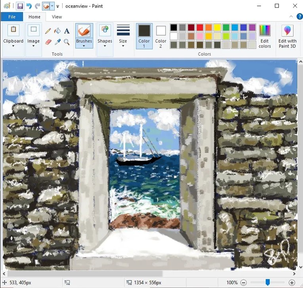303x288 pixels.
Task: Switch to the Home tab
Action: (34, 17)
